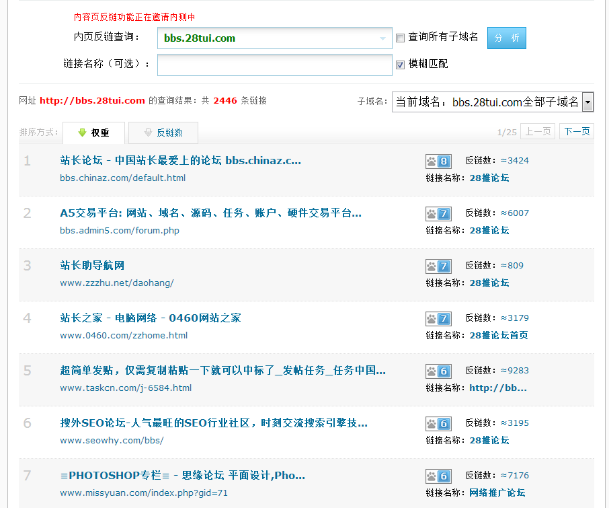Open the ≡PHOTOSHOP专栏≡ 思缘论坛 result link
Viewport: 609px width, 508px height.
pyautogui.click(x=183, y=475)
